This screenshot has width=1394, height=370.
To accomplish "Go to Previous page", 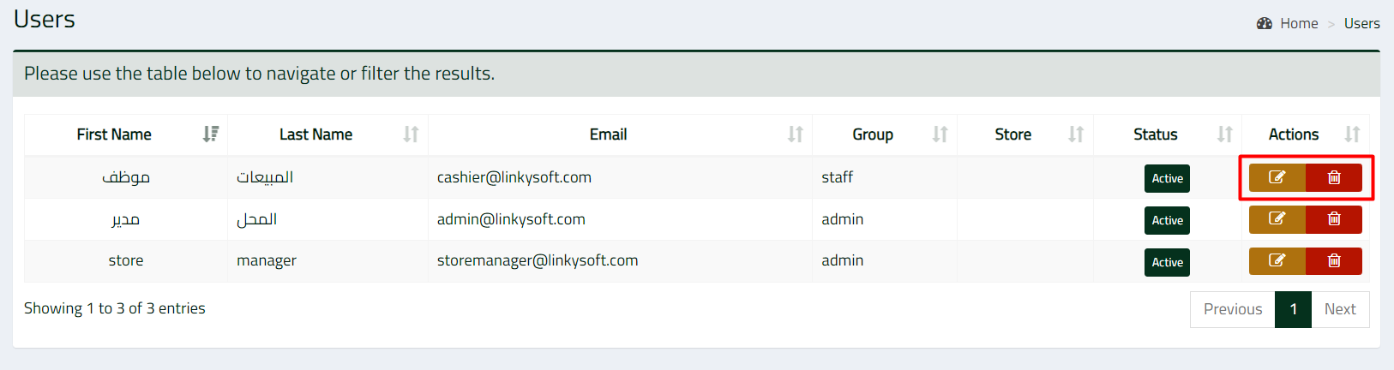I will pyautogui.click(x=1233, y=309).
